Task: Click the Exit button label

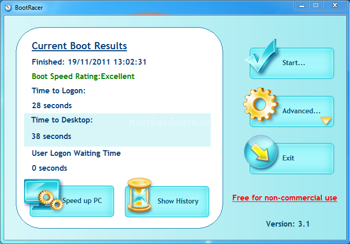Action: click(x=288, y=158)
